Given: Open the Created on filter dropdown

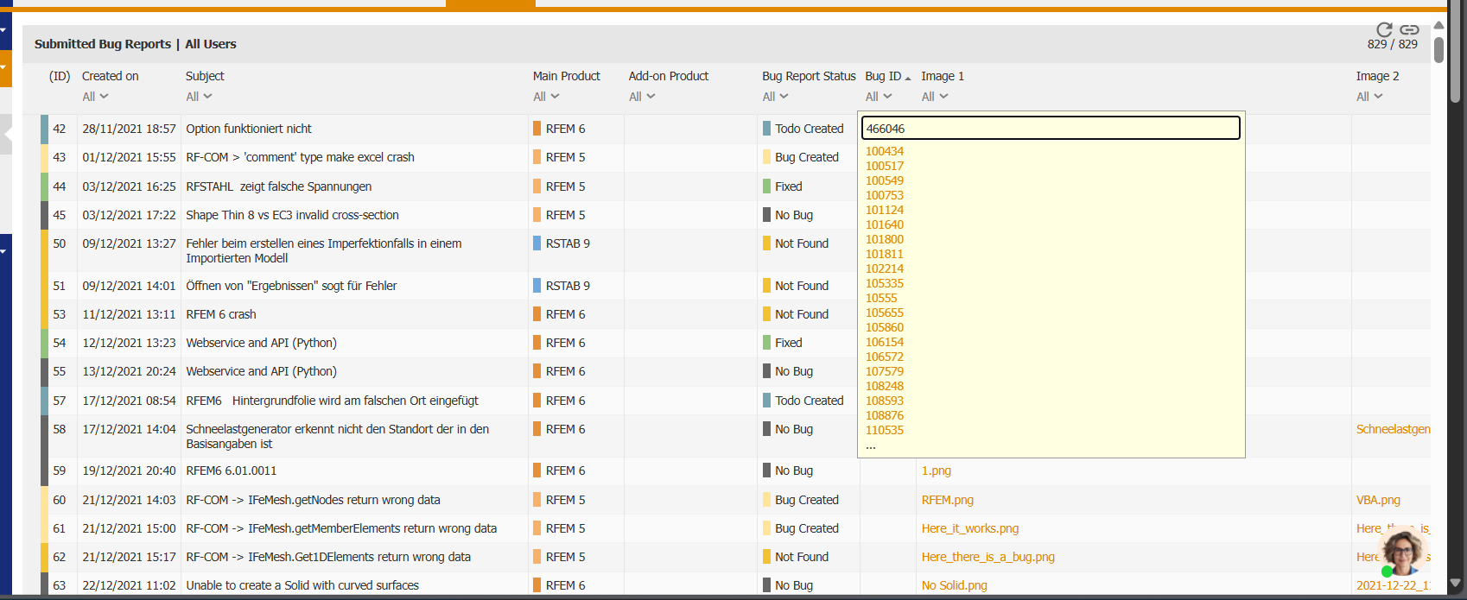Looking at the screenshot, I should pos(95,97).
